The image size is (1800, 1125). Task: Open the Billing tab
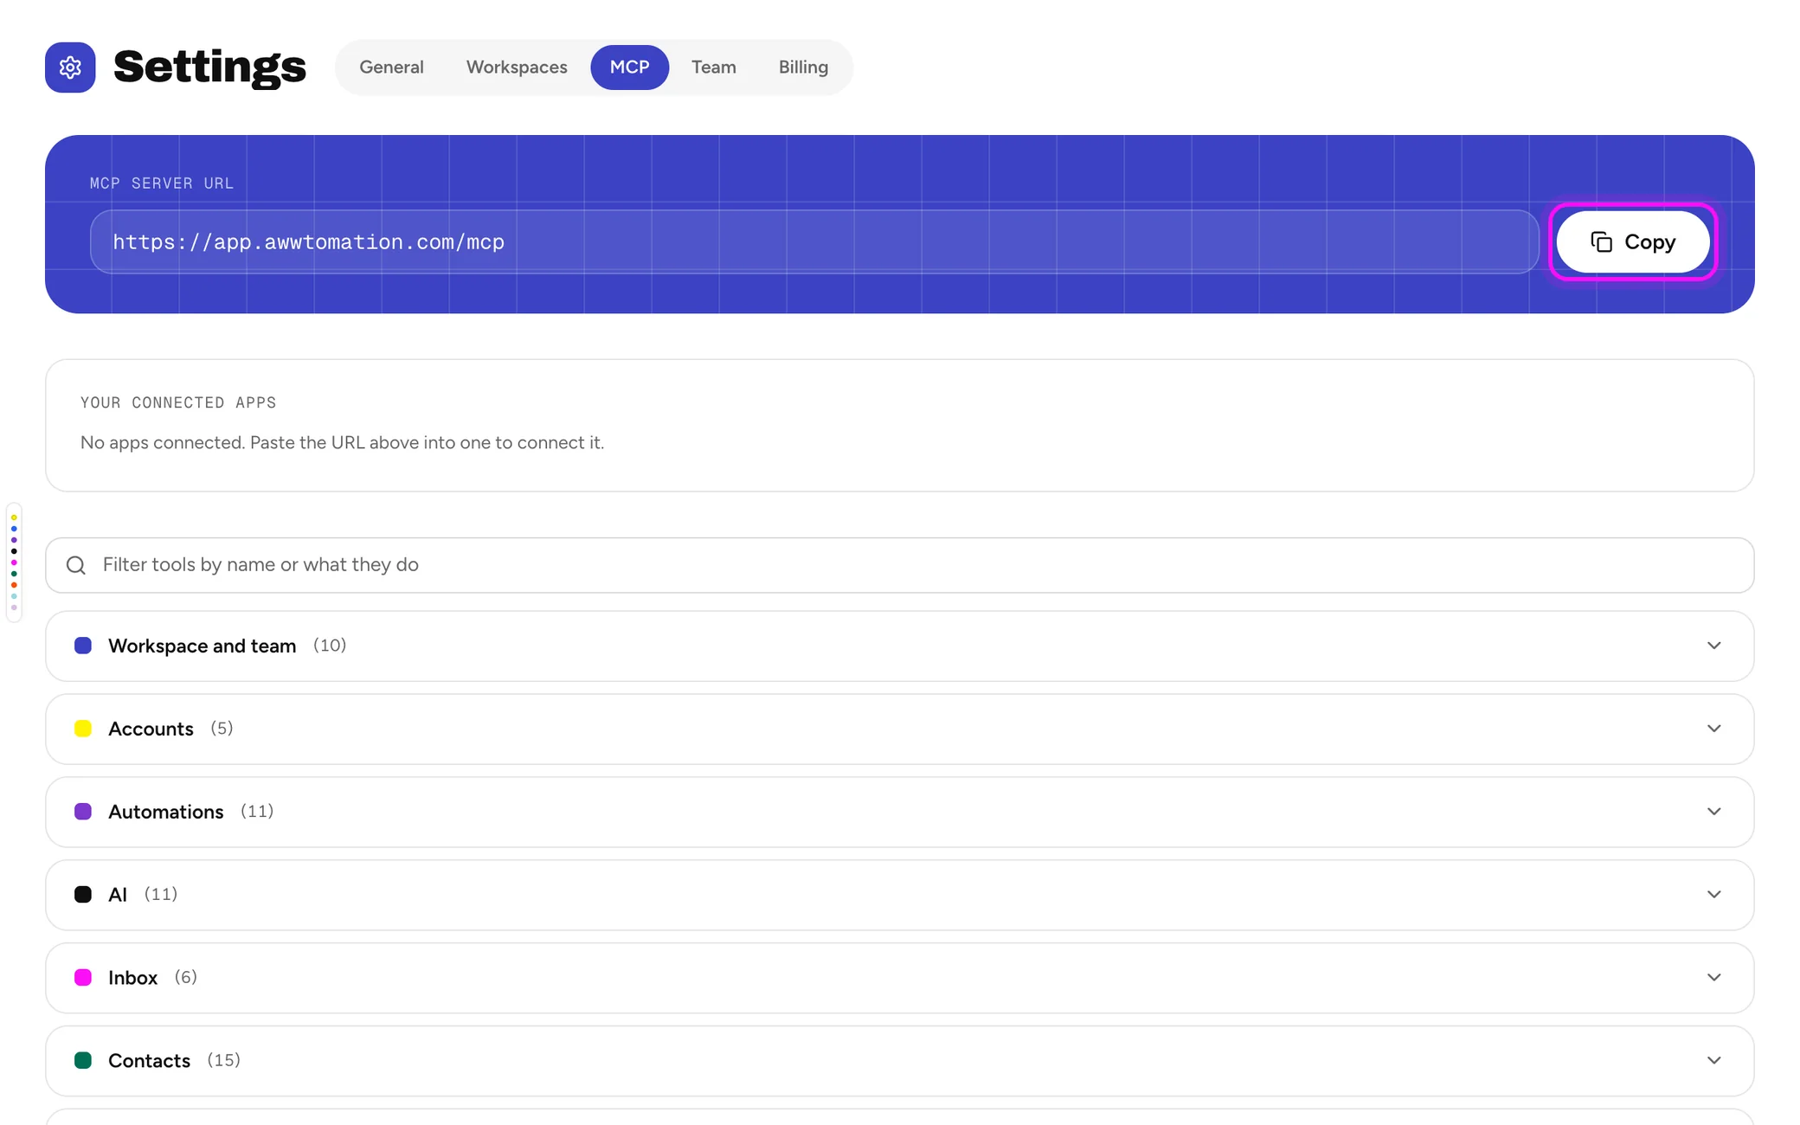pyautogui.click(x=803, y=67)
